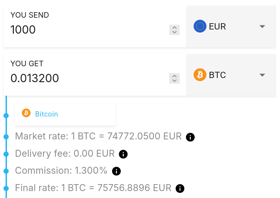Click the orange BTC icon in currency selector
Viewport: 280px width, 198px height.
pyautogui.click(x=200, y=75)
